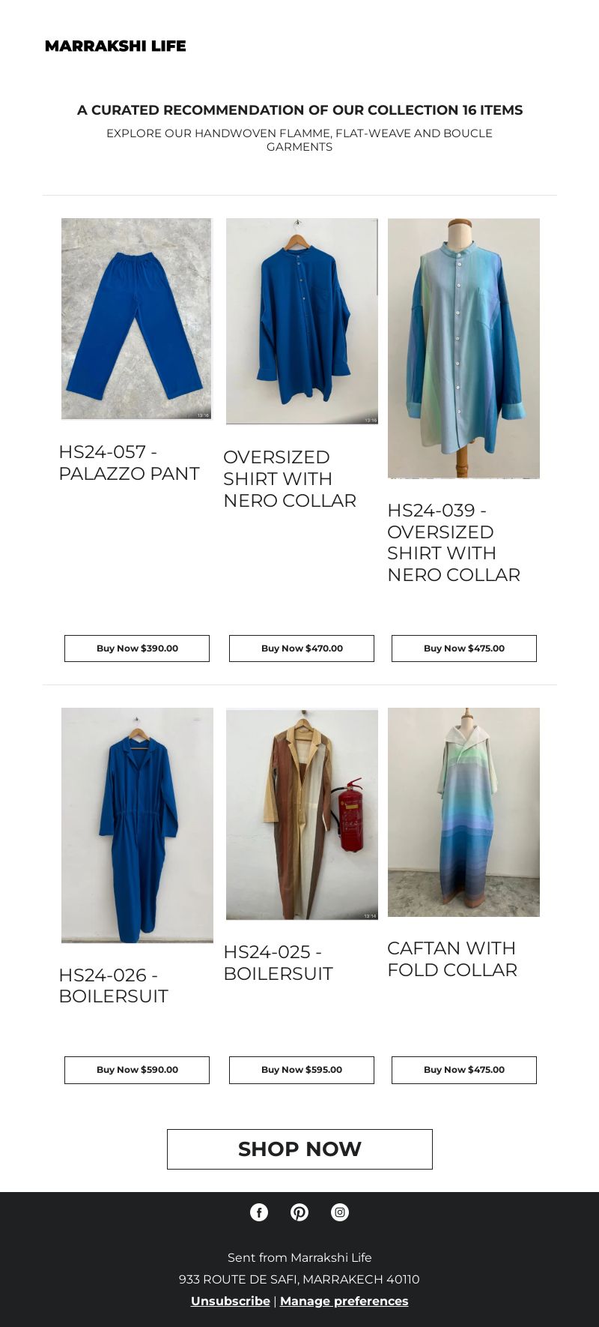Click Buy Now $590.00 button

(x=137, y=1070)
